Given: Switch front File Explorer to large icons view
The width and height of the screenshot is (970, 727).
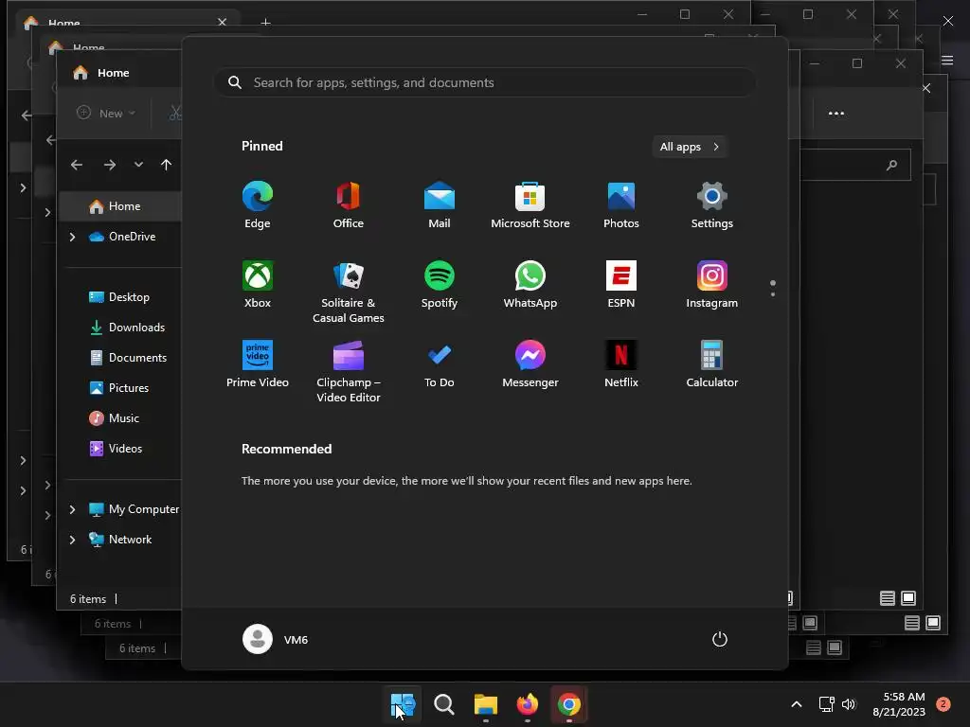Looking at the screenshot, I should click(x=908, y=598).
